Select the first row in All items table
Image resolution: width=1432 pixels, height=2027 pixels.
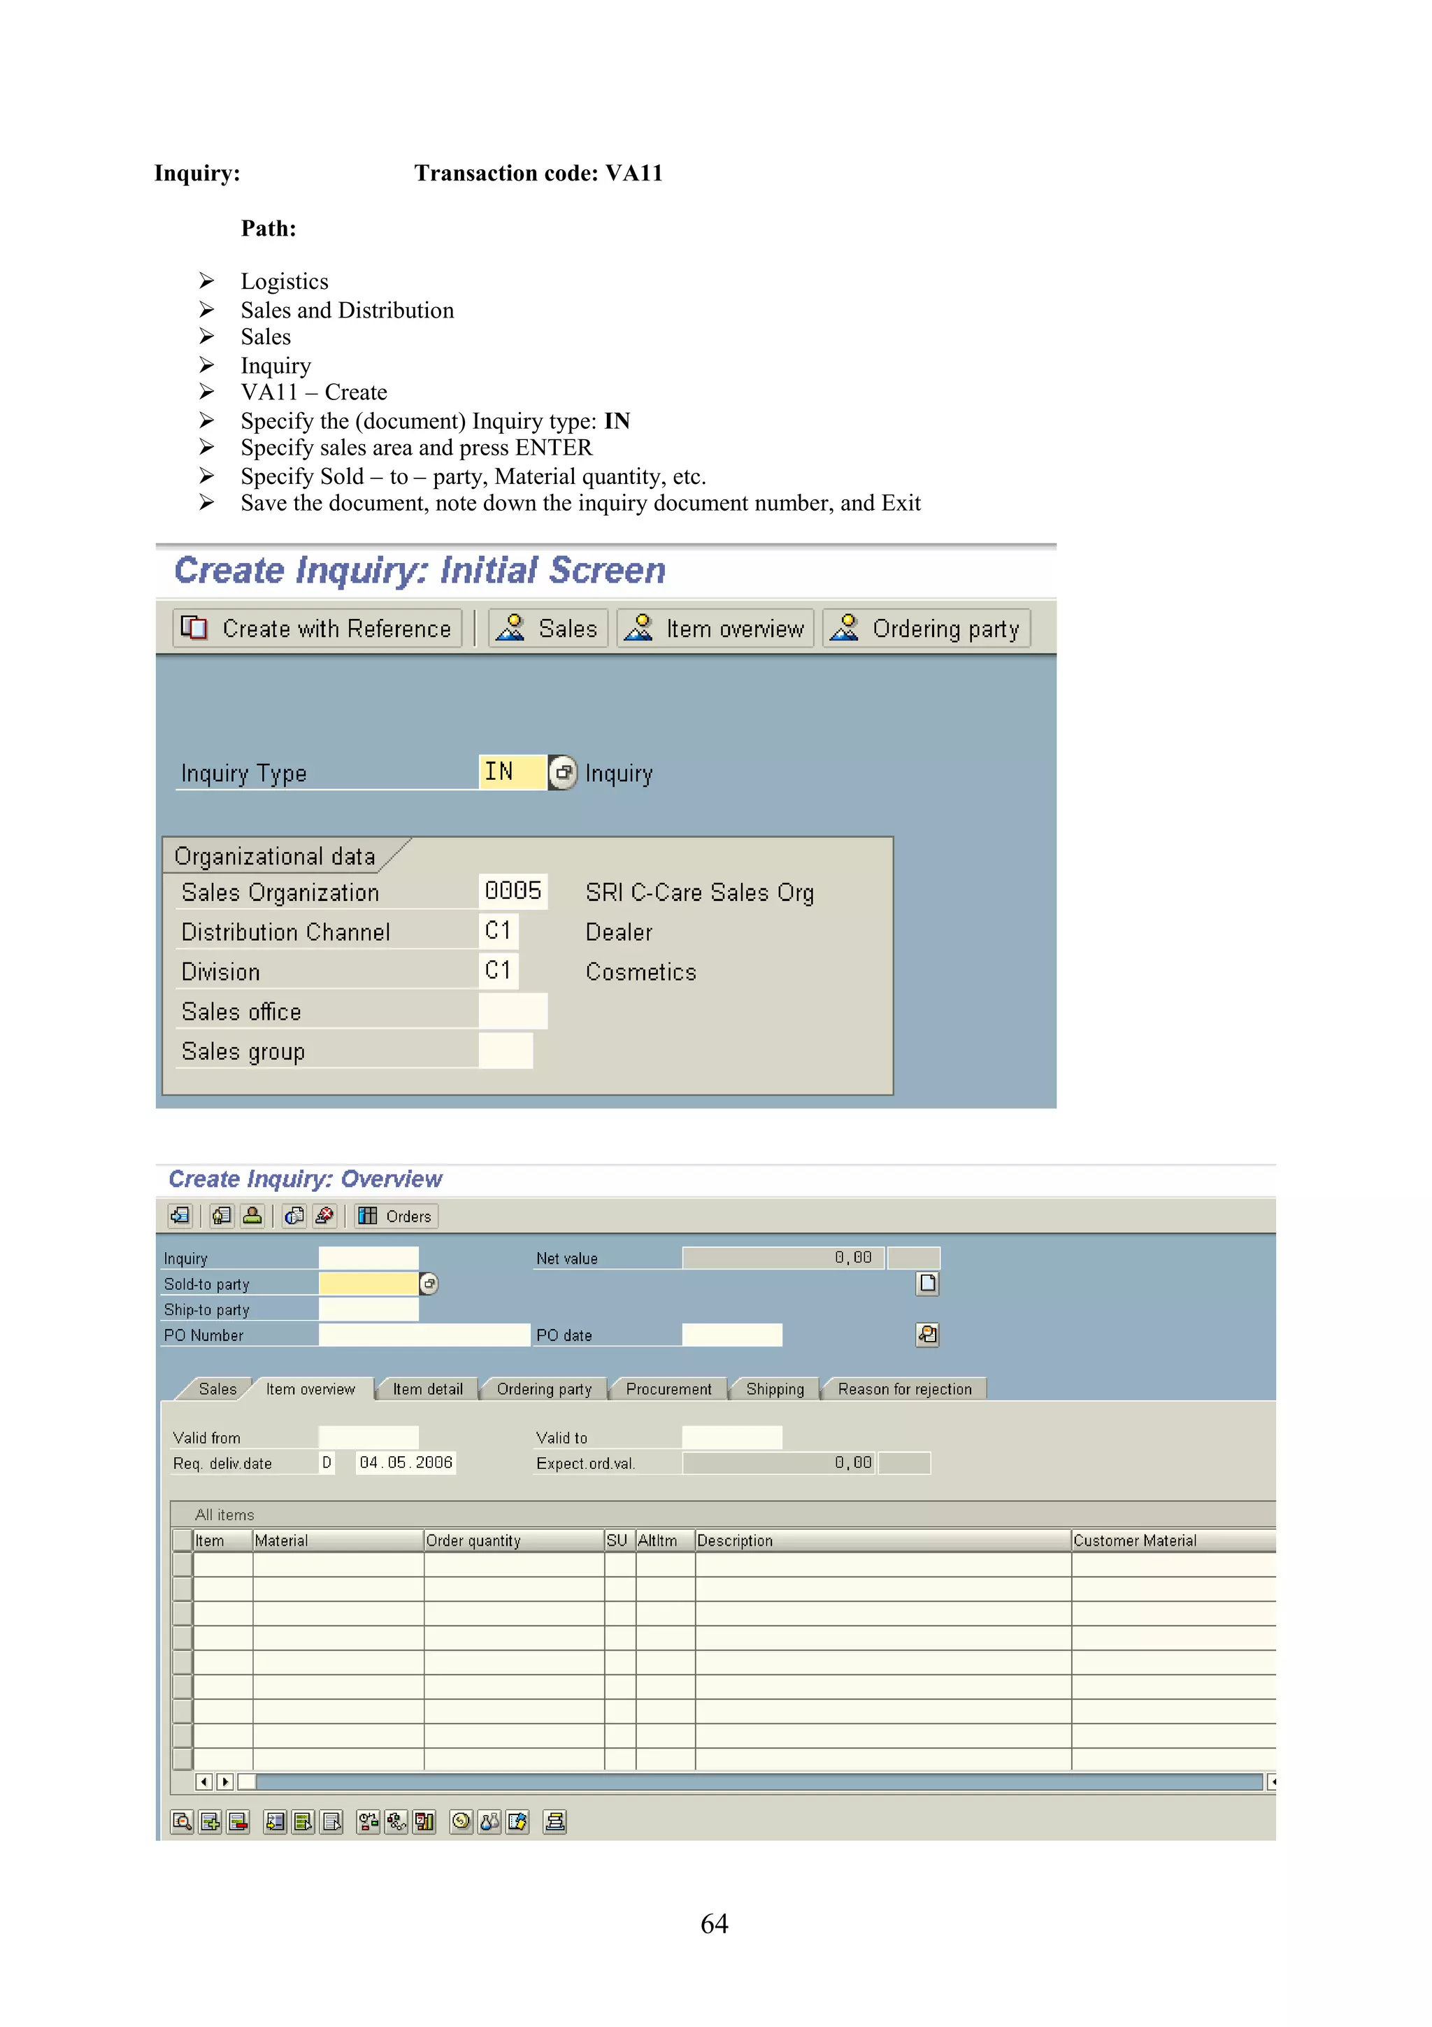[x=182, y=1565]
